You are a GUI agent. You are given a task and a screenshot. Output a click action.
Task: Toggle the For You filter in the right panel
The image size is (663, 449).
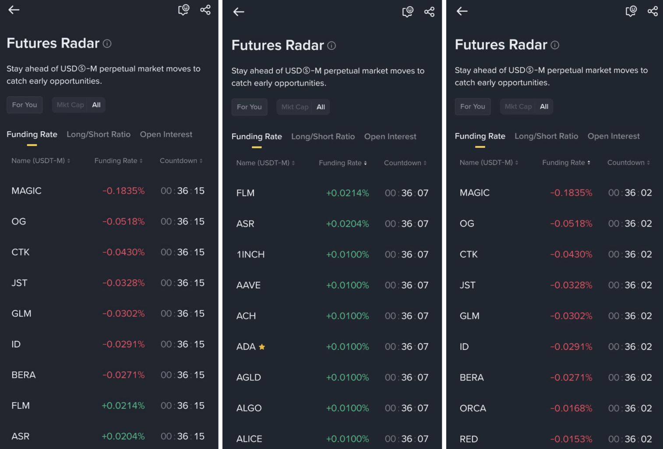tap(473, 106)
